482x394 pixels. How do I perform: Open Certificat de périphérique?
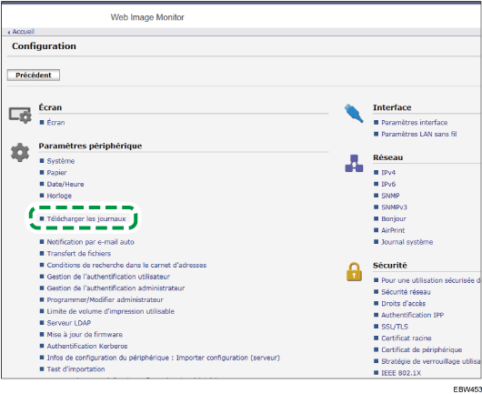(422, 349)
